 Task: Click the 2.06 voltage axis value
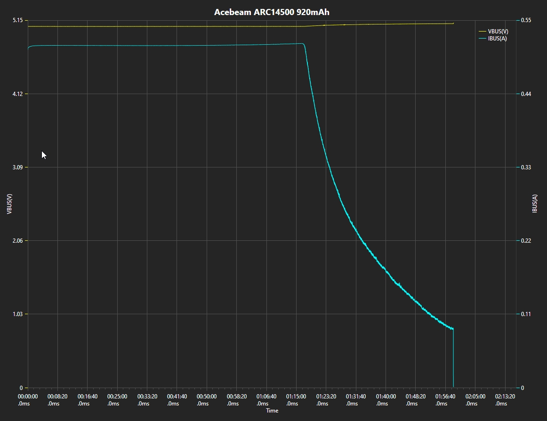[x=17, y=241]
